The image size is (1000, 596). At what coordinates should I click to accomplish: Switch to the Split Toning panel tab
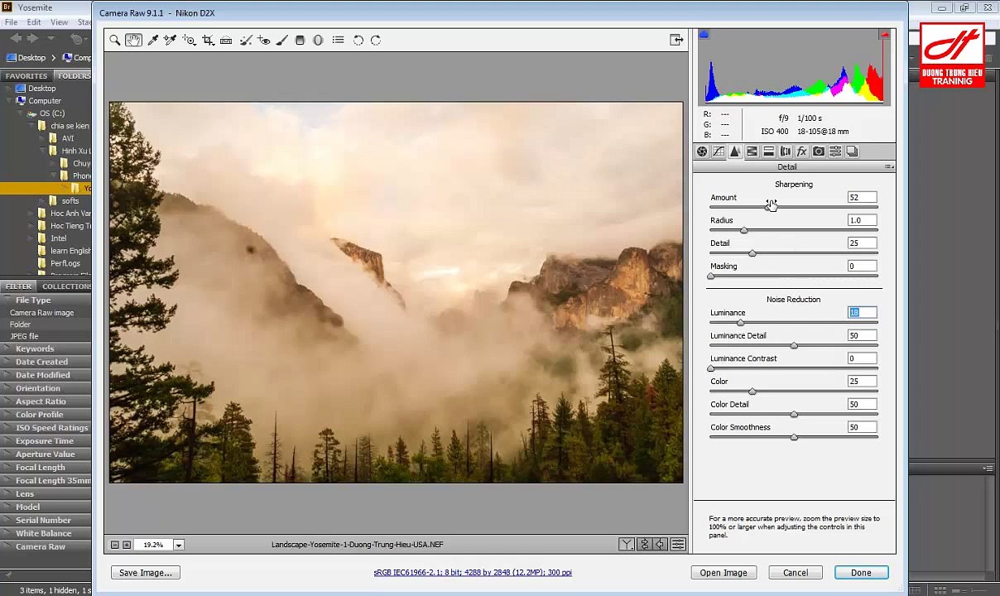768,151
